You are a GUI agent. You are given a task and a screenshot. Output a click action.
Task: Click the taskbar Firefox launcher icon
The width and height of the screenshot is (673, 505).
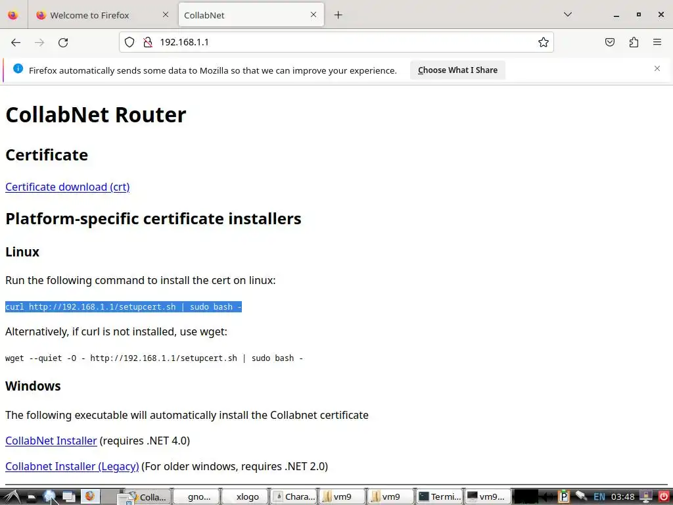(x=89, y=496)
